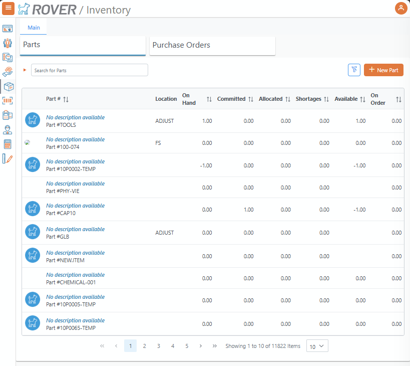The image size is (410, 366).
Task: Switch to the Purchase Orders tab
Action: pos(212,45)
